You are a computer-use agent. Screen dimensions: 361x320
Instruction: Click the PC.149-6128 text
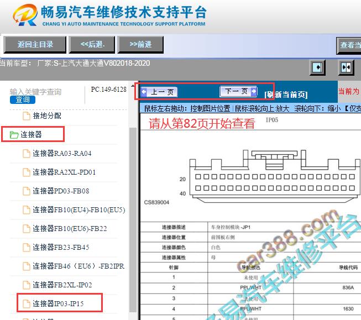point(109,90)
